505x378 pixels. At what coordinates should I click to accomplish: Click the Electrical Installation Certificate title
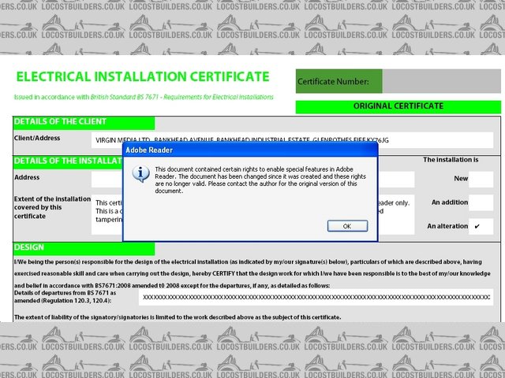point(143,77)
